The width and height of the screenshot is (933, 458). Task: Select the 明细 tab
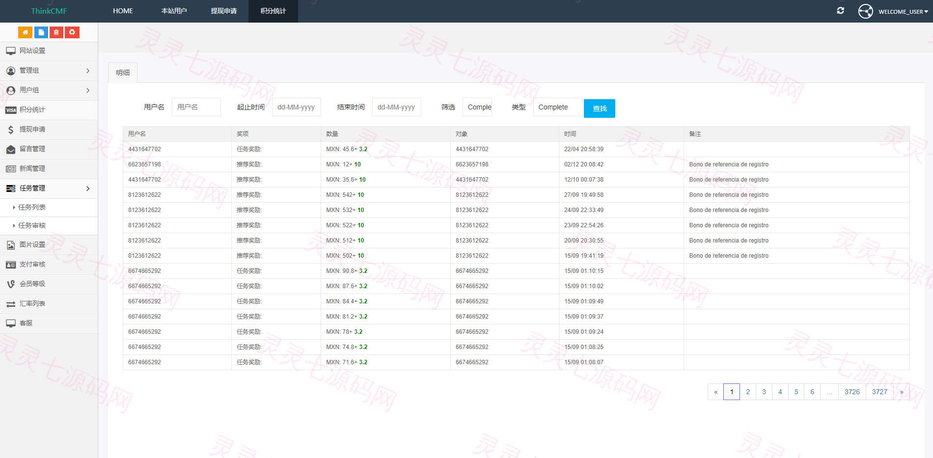pos(123,73)
